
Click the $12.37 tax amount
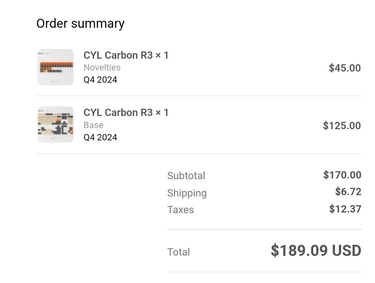[x=345, y=209]
